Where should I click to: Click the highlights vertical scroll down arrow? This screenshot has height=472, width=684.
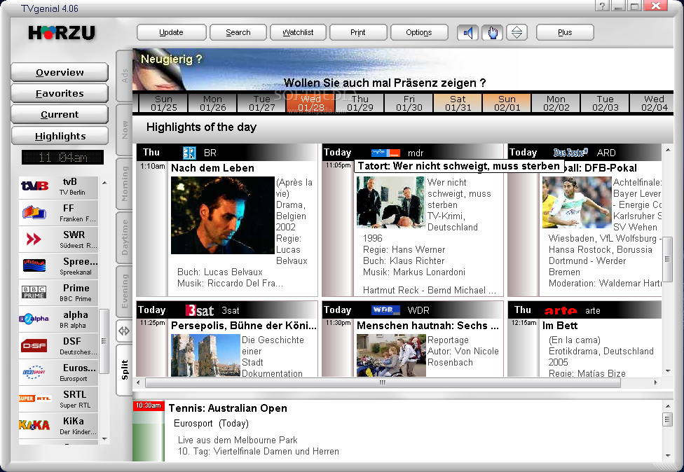pyautogui.click(x=668, y=371)
